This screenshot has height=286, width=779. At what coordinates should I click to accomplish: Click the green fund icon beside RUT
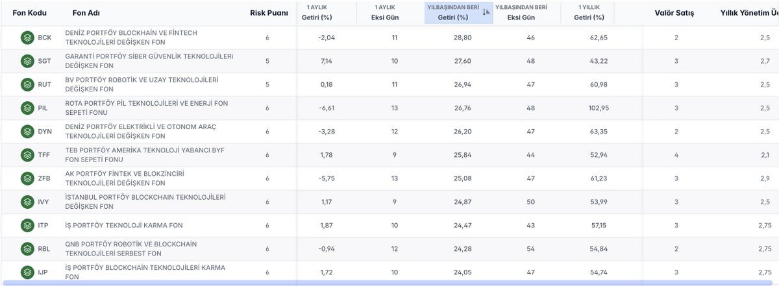pos(27,84)
